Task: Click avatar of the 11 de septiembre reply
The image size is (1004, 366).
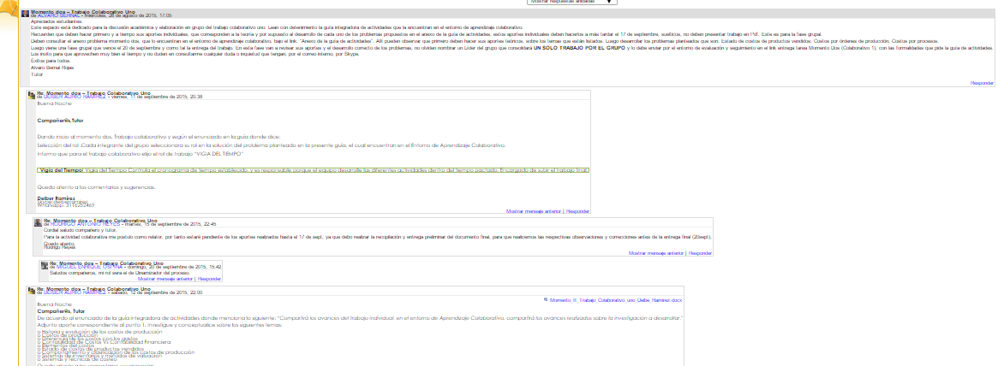Action: 31,95
